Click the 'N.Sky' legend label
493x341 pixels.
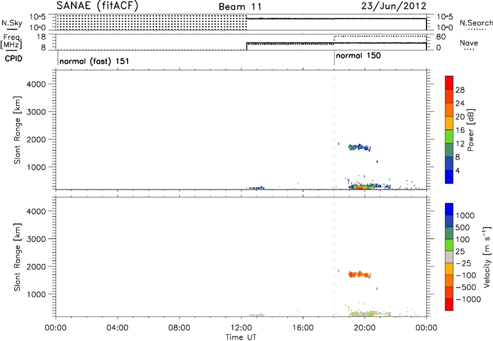coord(12,23)
